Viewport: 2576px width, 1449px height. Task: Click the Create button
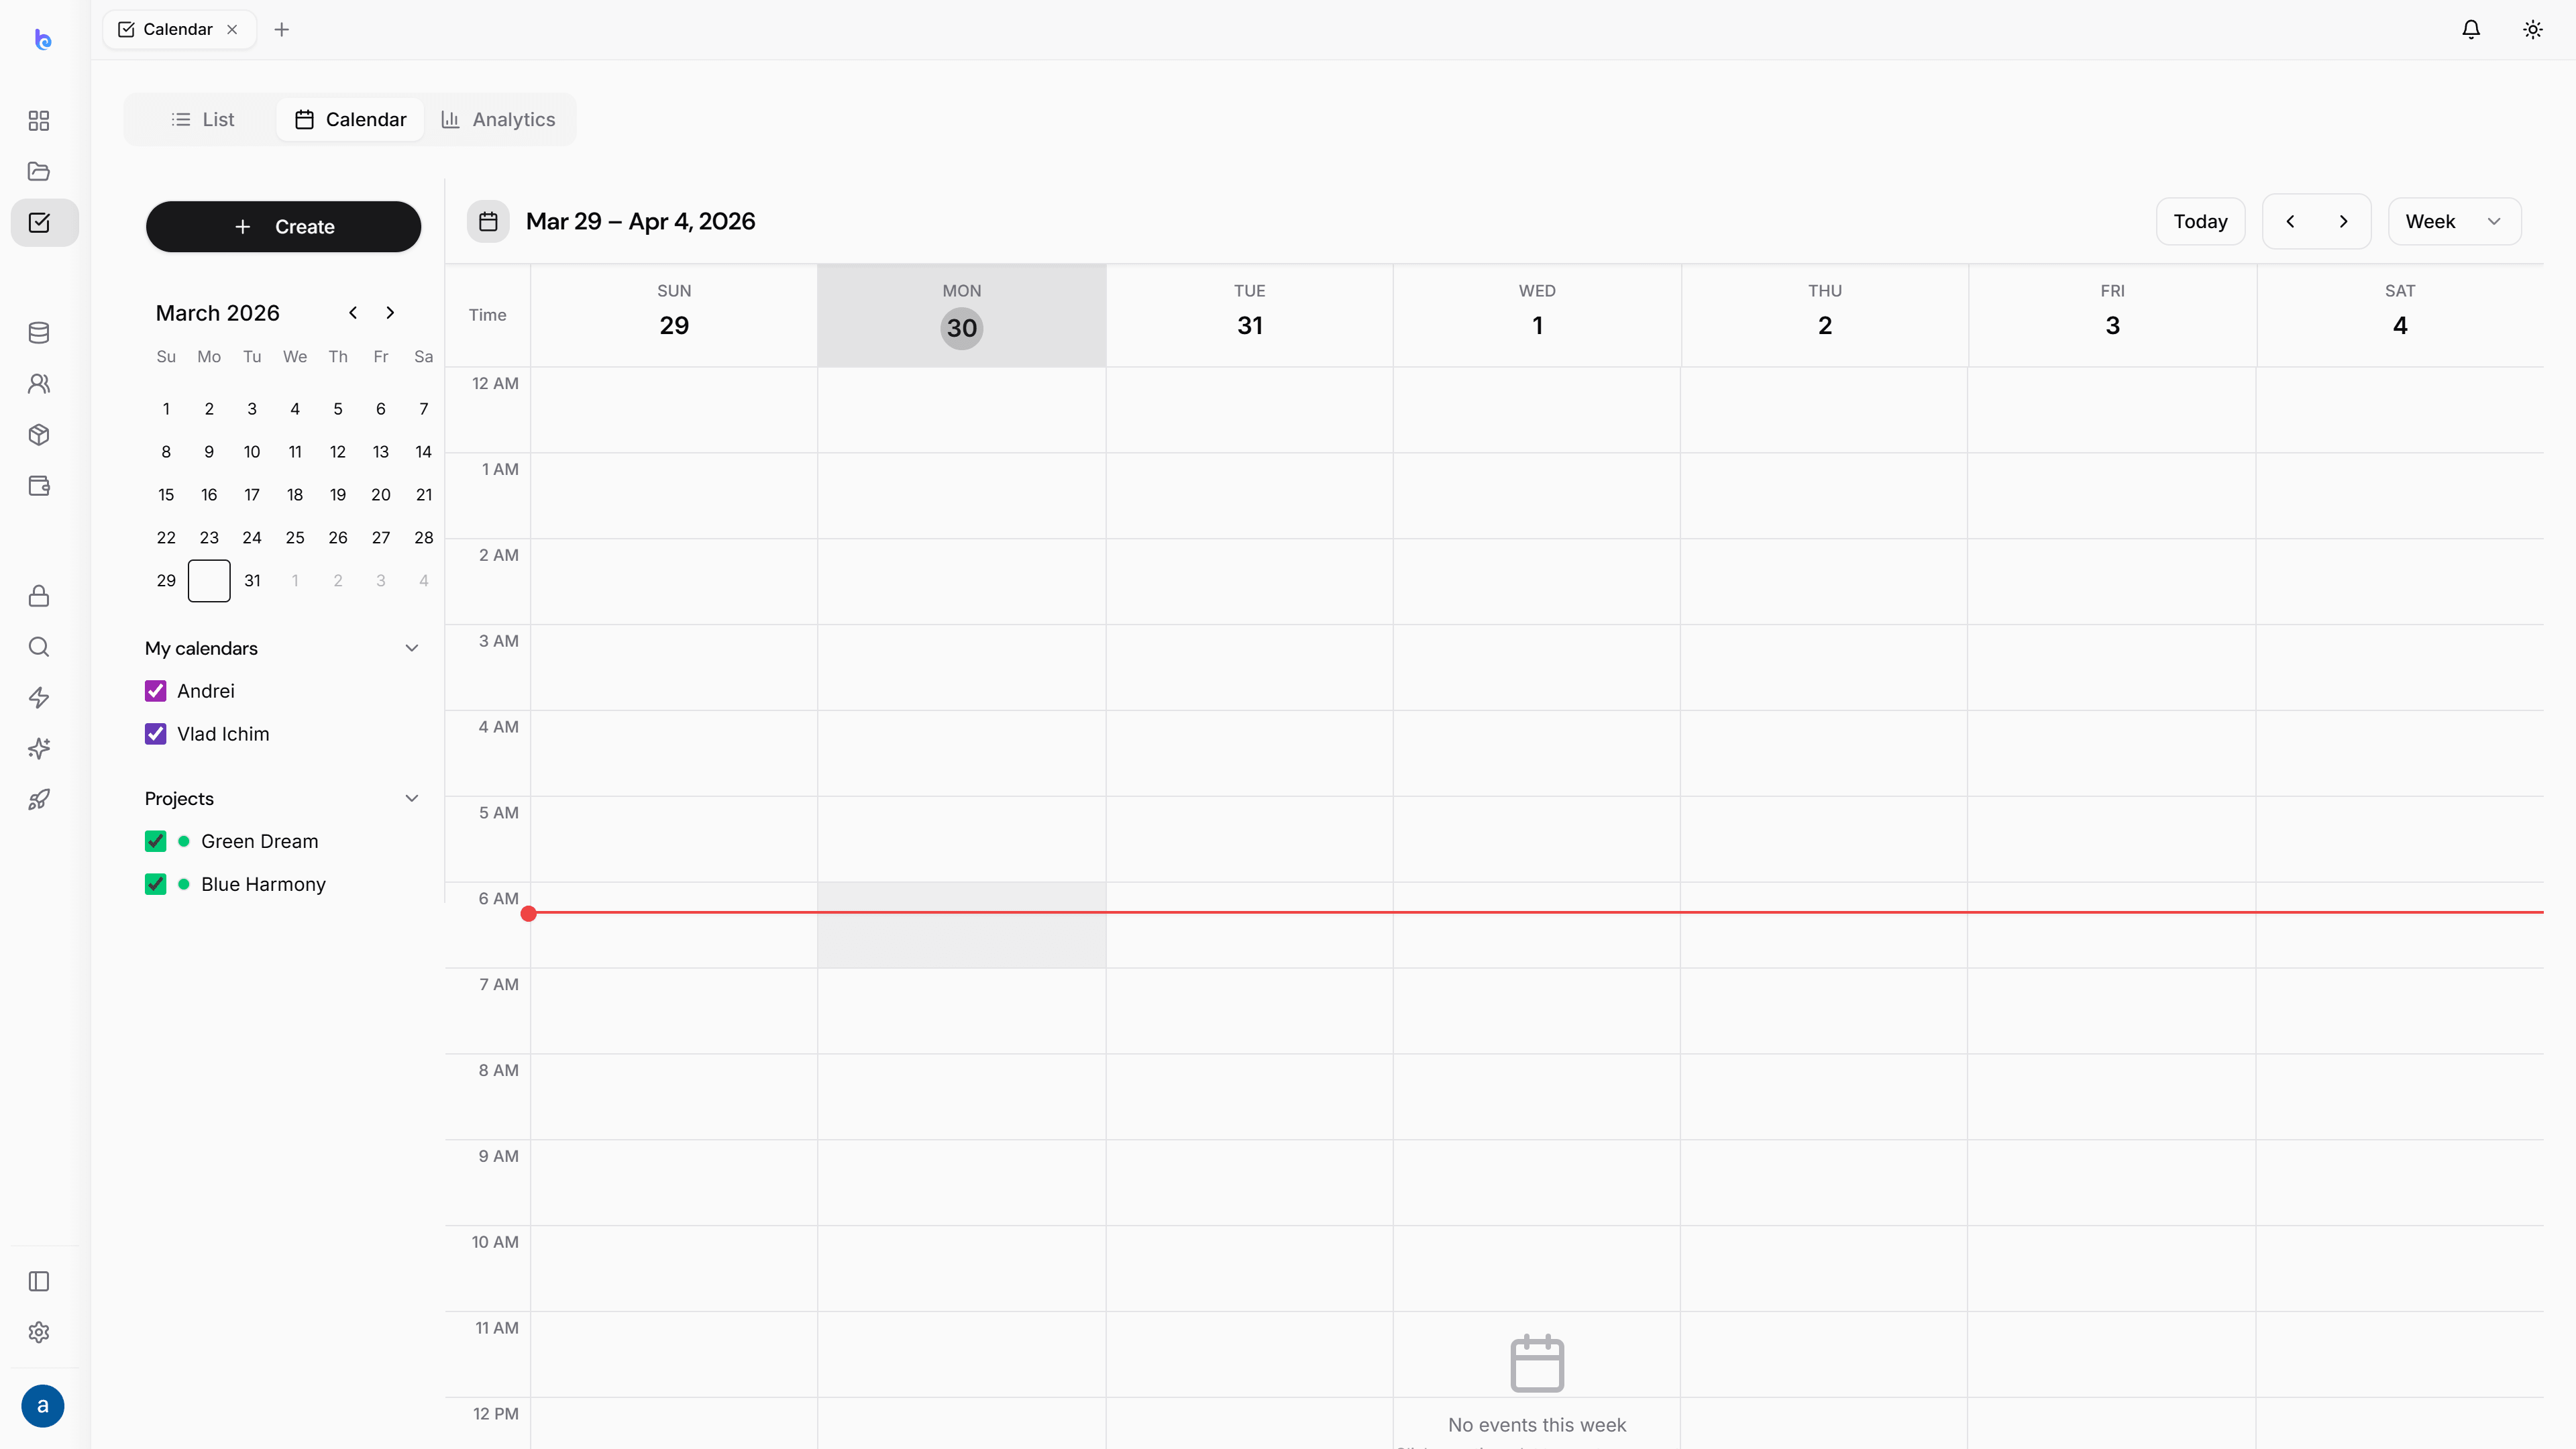(284, 227)
